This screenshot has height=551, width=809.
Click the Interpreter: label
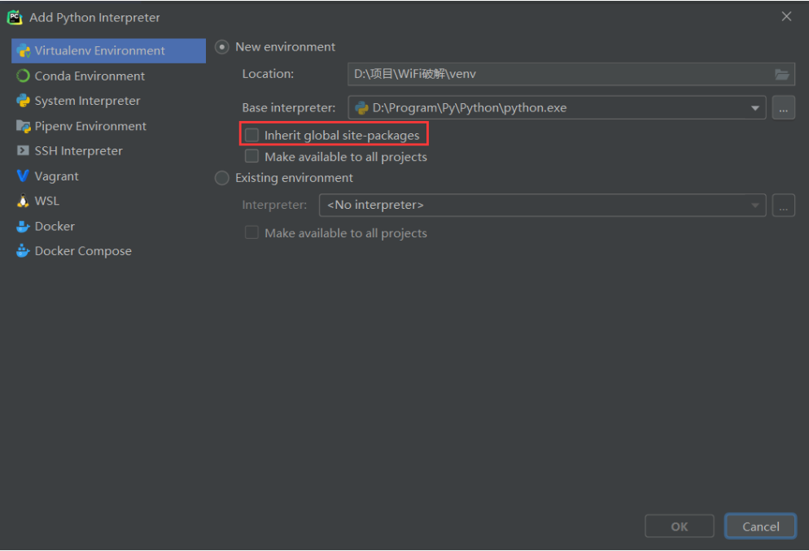[x=274, y=205]
